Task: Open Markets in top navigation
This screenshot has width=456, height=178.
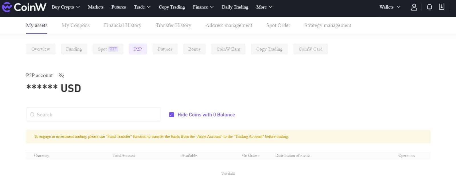Action: click(x=96, y=7)
